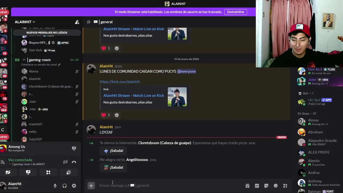Click the edit pencil next to channel status
343x193 pixels.
tap(59, 65)
